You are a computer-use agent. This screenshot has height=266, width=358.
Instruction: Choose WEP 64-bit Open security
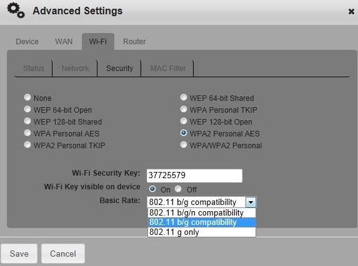(x=27, y=109)
